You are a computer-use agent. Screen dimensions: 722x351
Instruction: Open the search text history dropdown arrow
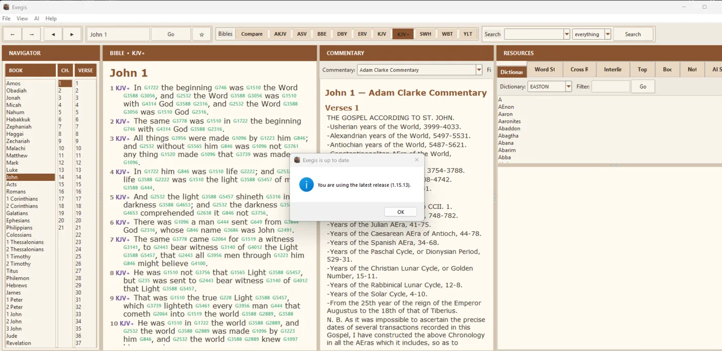point(567,35)
